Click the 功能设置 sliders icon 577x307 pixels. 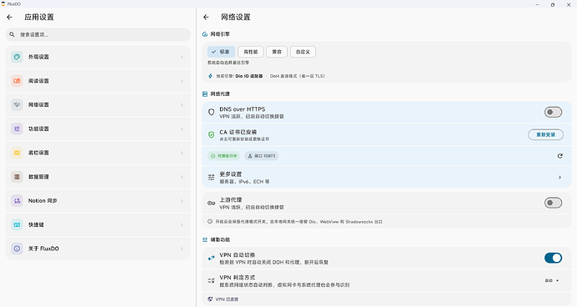click(x=17, y=129)
